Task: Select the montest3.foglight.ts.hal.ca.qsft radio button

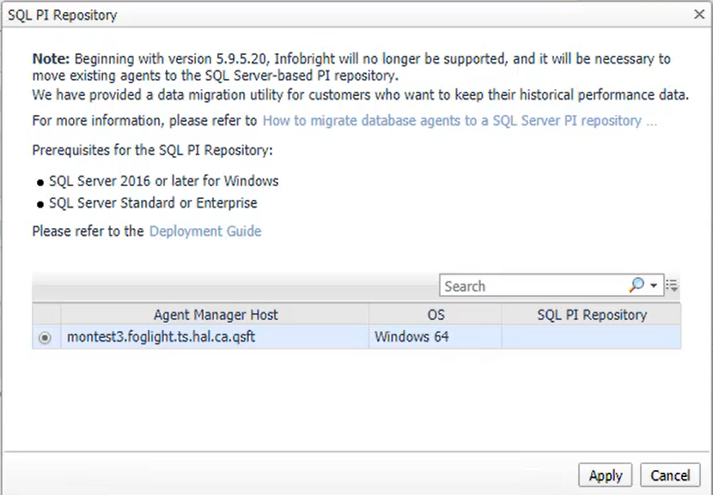Action: [45, 337]
